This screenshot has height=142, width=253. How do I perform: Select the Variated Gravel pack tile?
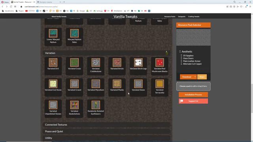pos(74,87)
